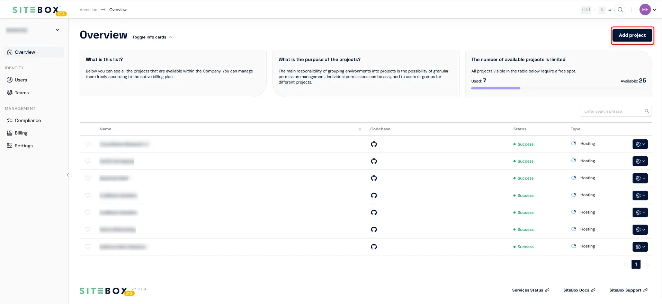
Task: Favorite the second project with its heart icon
Action: (x=88, y=161)
